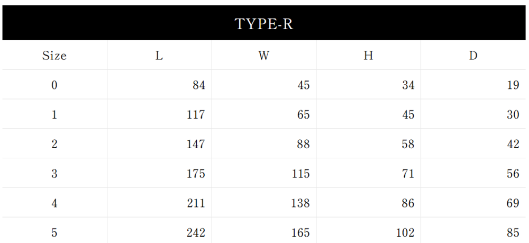This screenshot has height=243, width=529.
Task: Select size 4 row label
Action: pyautogui.click(x=54, y=203)
